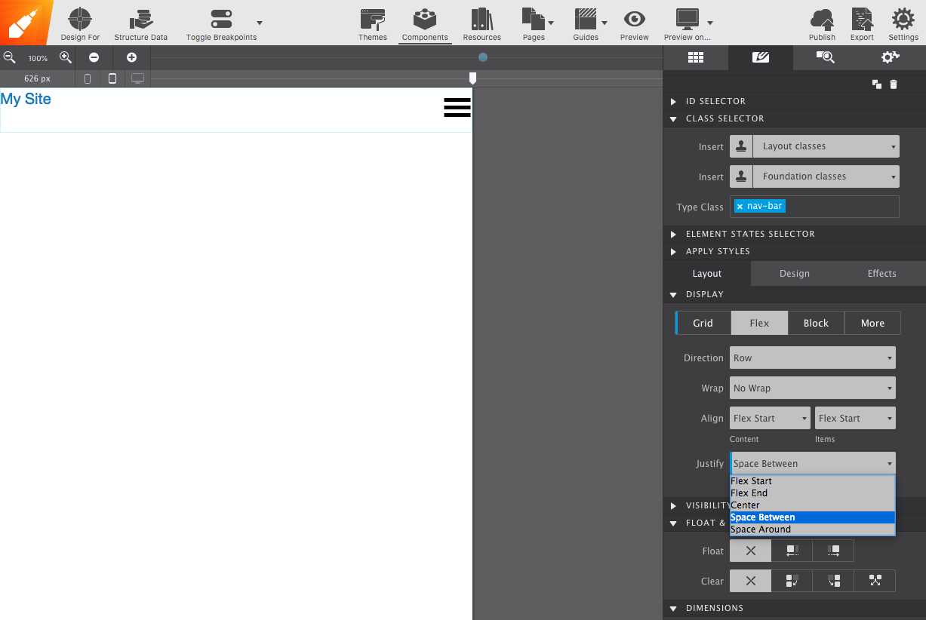
Task: Set the display mode to Block
Action: point(816,323)
